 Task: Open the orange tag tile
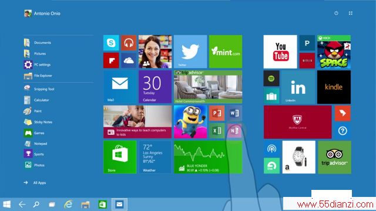point(343,113)
